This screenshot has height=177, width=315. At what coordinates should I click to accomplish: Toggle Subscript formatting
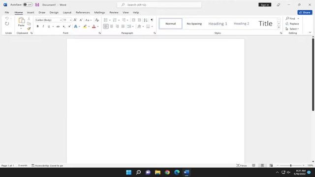[64, 26]
